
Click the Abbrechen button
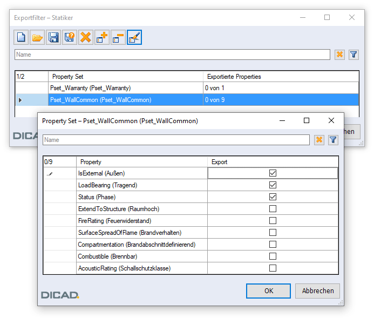(x=317, y=291)
